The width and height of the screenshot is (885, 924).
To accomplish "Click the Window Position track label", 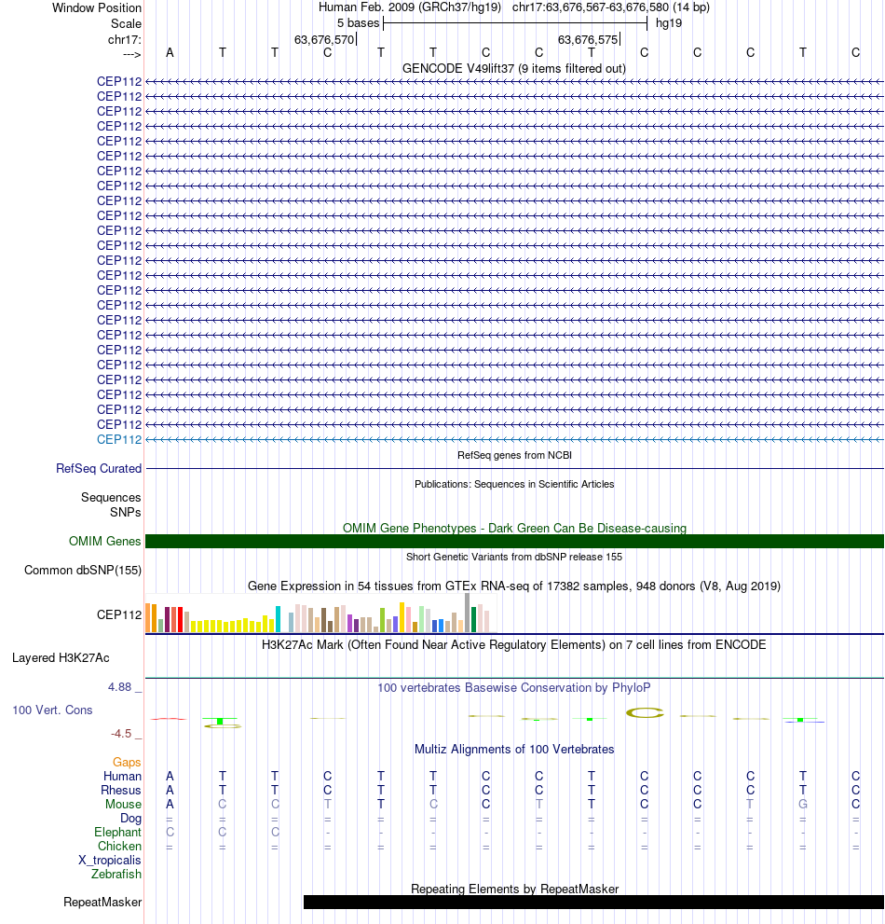I will coord(97,7).
